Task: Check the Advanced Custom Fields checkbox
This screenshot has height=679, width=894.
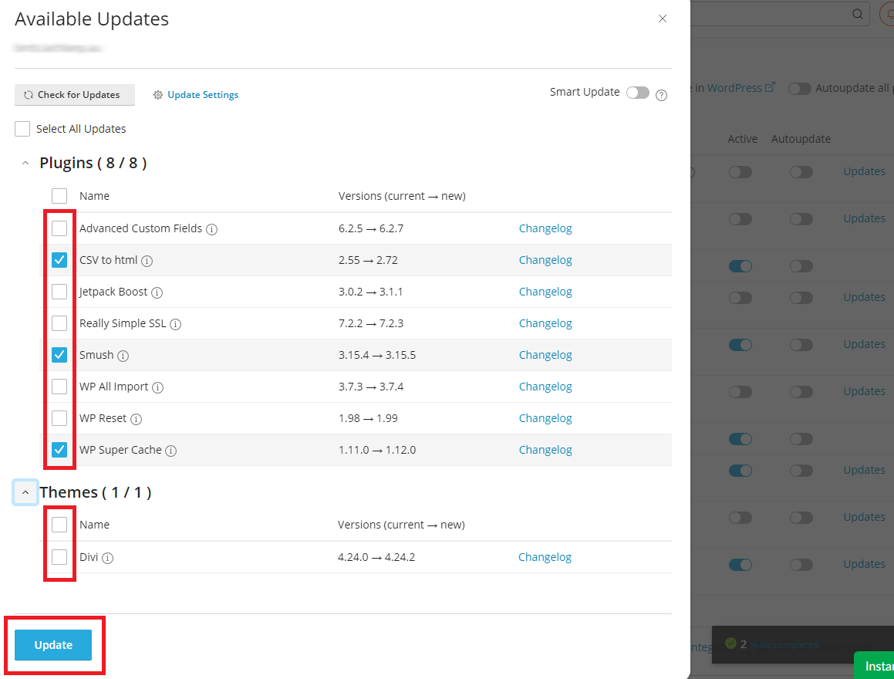Action: coord(59,228)
